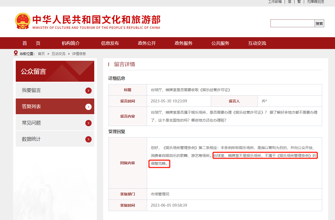Image resolution: width=335 pixels, height=220 pixels.
Task: Click the 受理回复 section heading
Action: (117, 131)
